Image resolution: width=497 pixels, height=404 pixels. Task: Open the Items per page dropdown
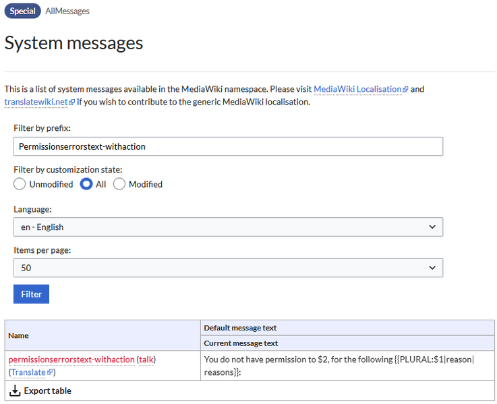(228, 268)
